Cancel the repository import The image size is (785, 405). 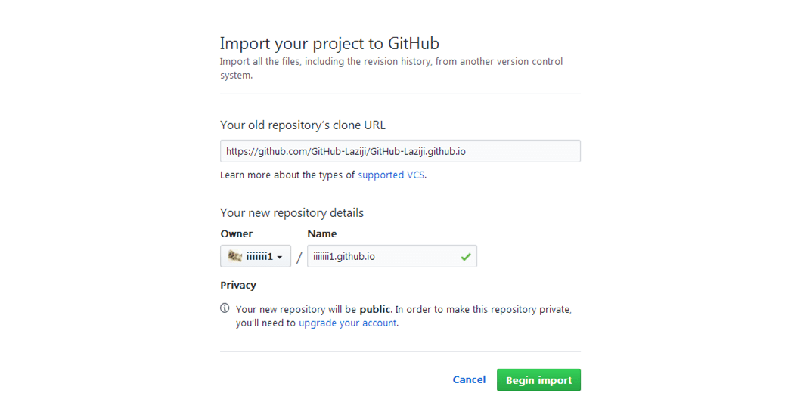469,380
